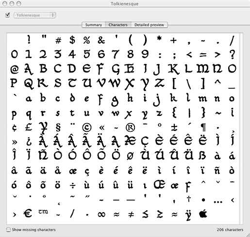Click the capital OE ligature glyph
250x237 pixels.
coord(159,185)
